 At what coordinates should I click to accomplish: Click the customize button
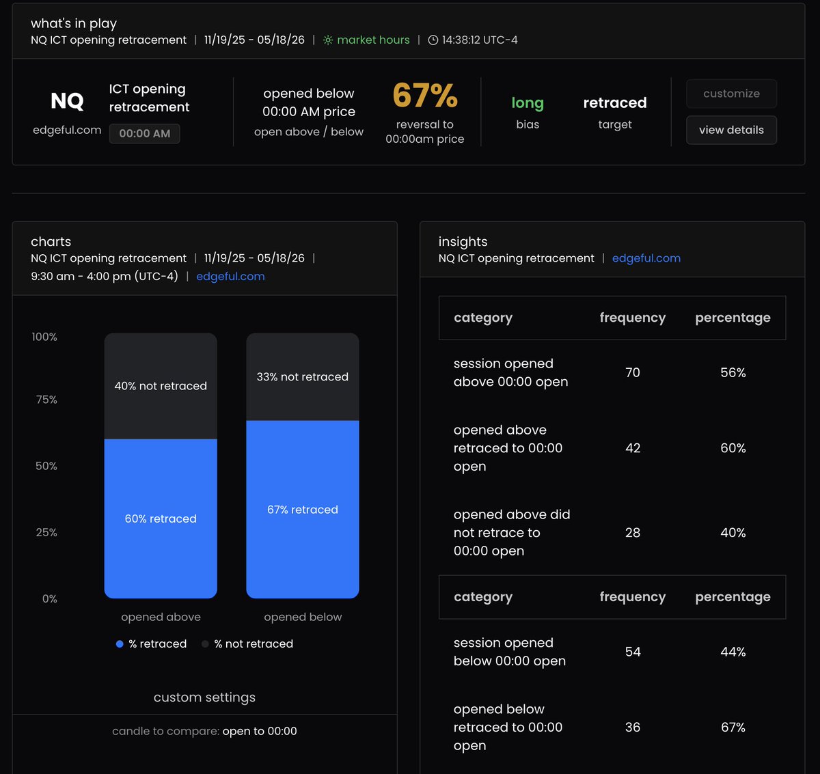(731, 94)
